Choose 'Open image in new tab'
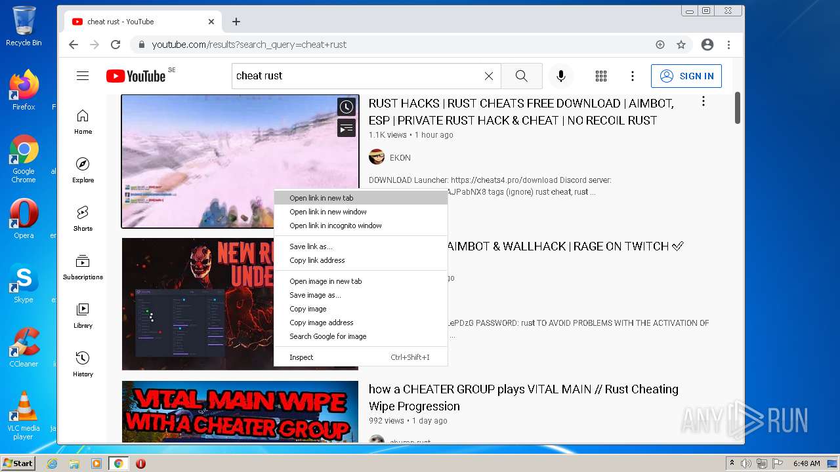 coord(360,281)
